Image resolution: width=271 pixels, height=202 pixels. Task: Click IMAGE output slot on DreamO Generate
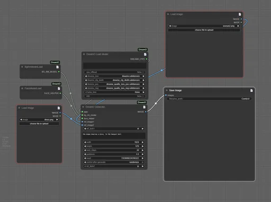(146, 112)
